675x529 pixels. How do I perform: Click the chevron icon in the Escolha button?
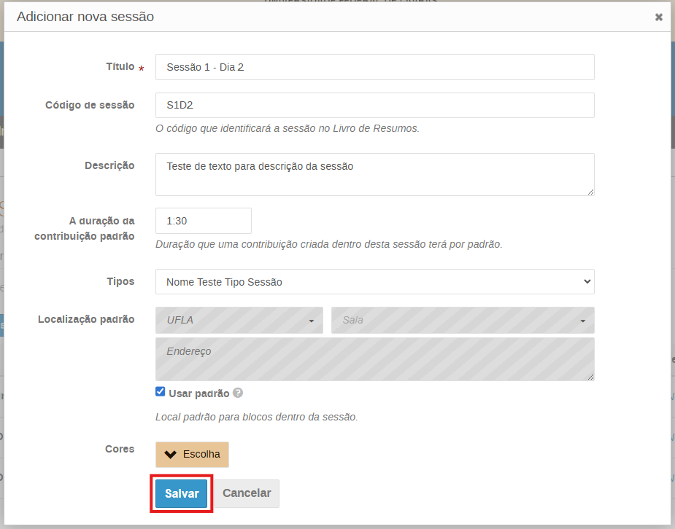tap(171, 454)
